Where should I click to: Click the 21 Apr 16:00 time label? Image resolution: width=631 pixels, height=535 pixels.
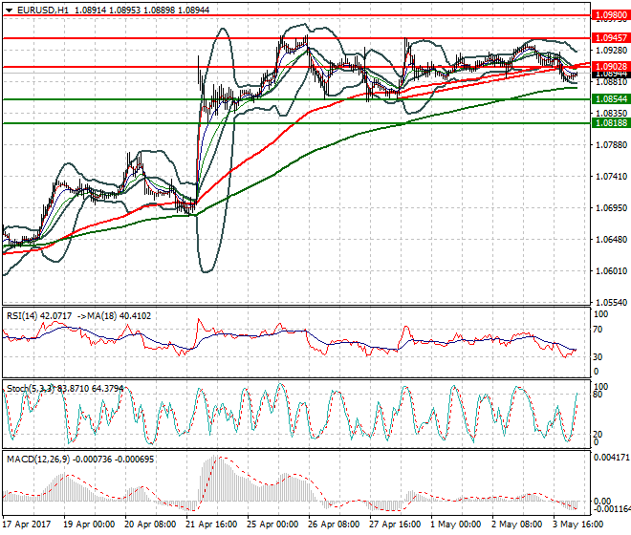coord(211,524)
